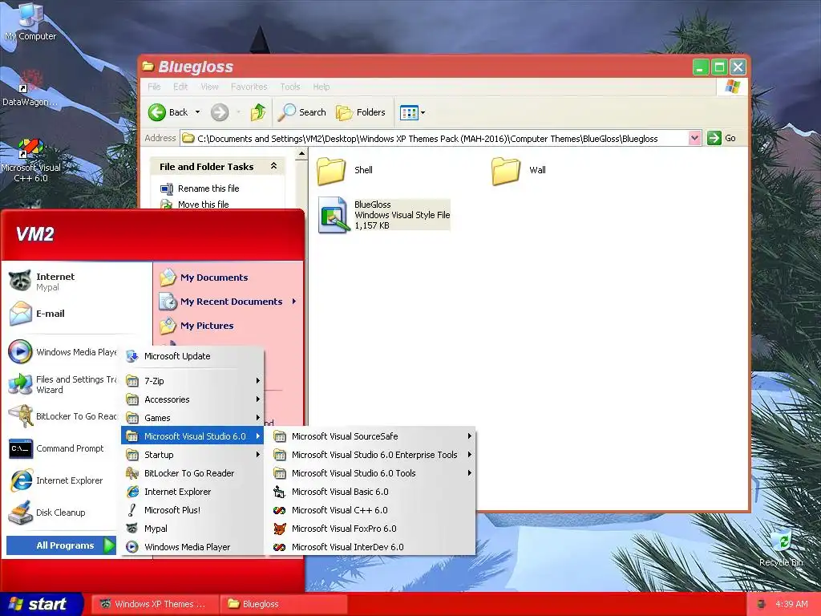Open Command Prompt from start menu
Image resolution: width=821 pixels, height=616 pixels.
click(63, 448)
